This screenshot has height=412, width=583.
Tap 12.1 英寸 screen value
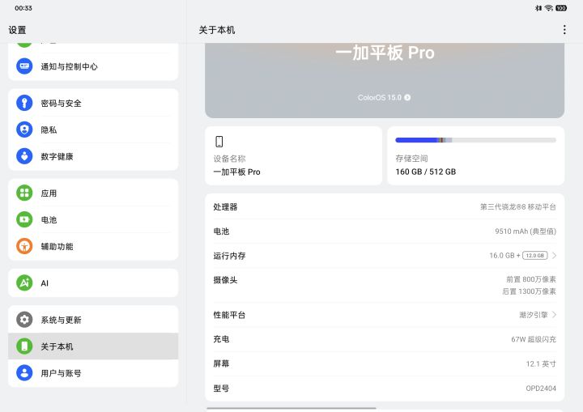point(541,363)
